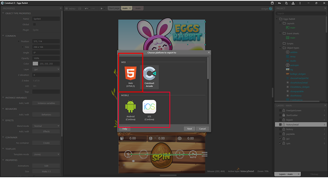
Task: Choose Construct Arcade as export platform
Action: coord(149,77)
